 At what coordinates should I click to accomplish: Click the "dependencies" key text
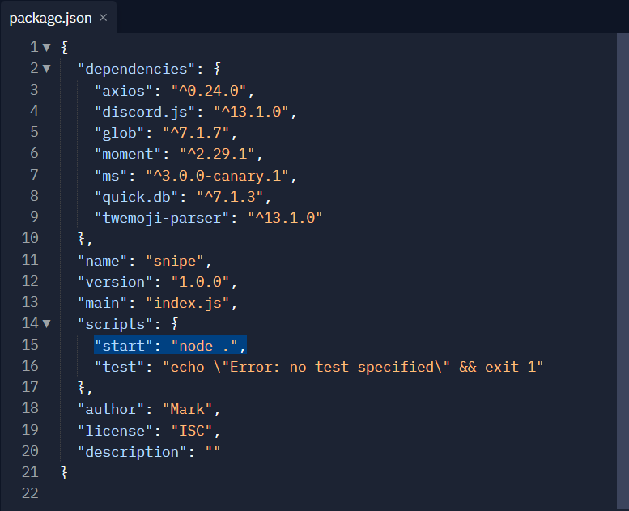(x=136, y=69)
